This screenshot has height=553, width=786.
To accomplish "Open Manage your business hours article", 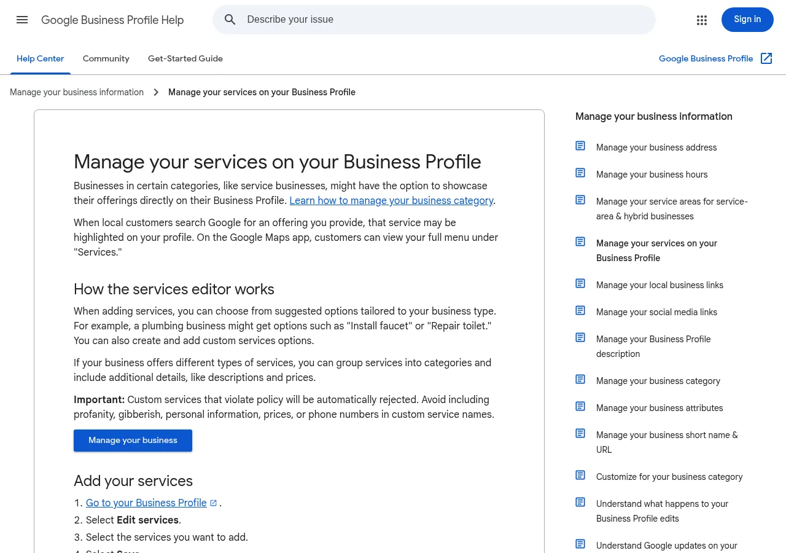I will tap(652, 175).
